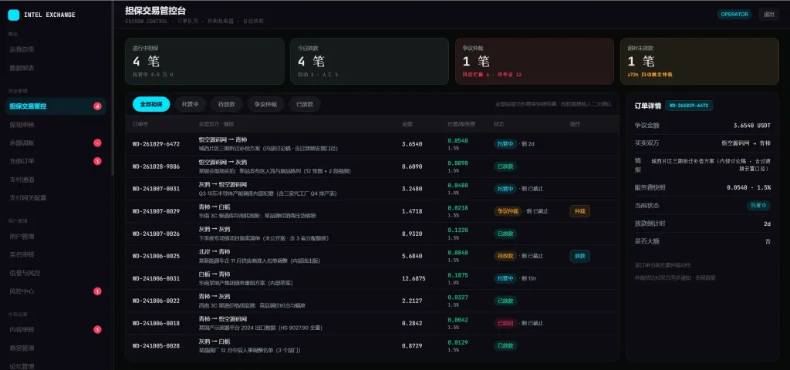Image resolution: width=790 pixels, height=370 pixels.
Task: Open 信誉与风控 in the sidebar
Action: tap(56, 273)
